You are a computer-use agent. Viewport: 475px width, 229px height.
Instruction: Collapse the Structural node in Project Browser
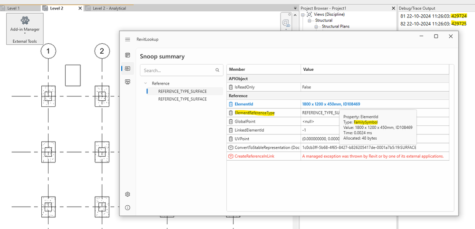pos(310,20)
